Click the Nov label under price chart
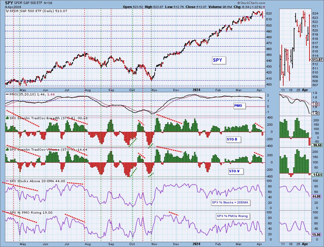Image resolution: width=324 pixels, height=247 pixels. click(x=154, y=90)
